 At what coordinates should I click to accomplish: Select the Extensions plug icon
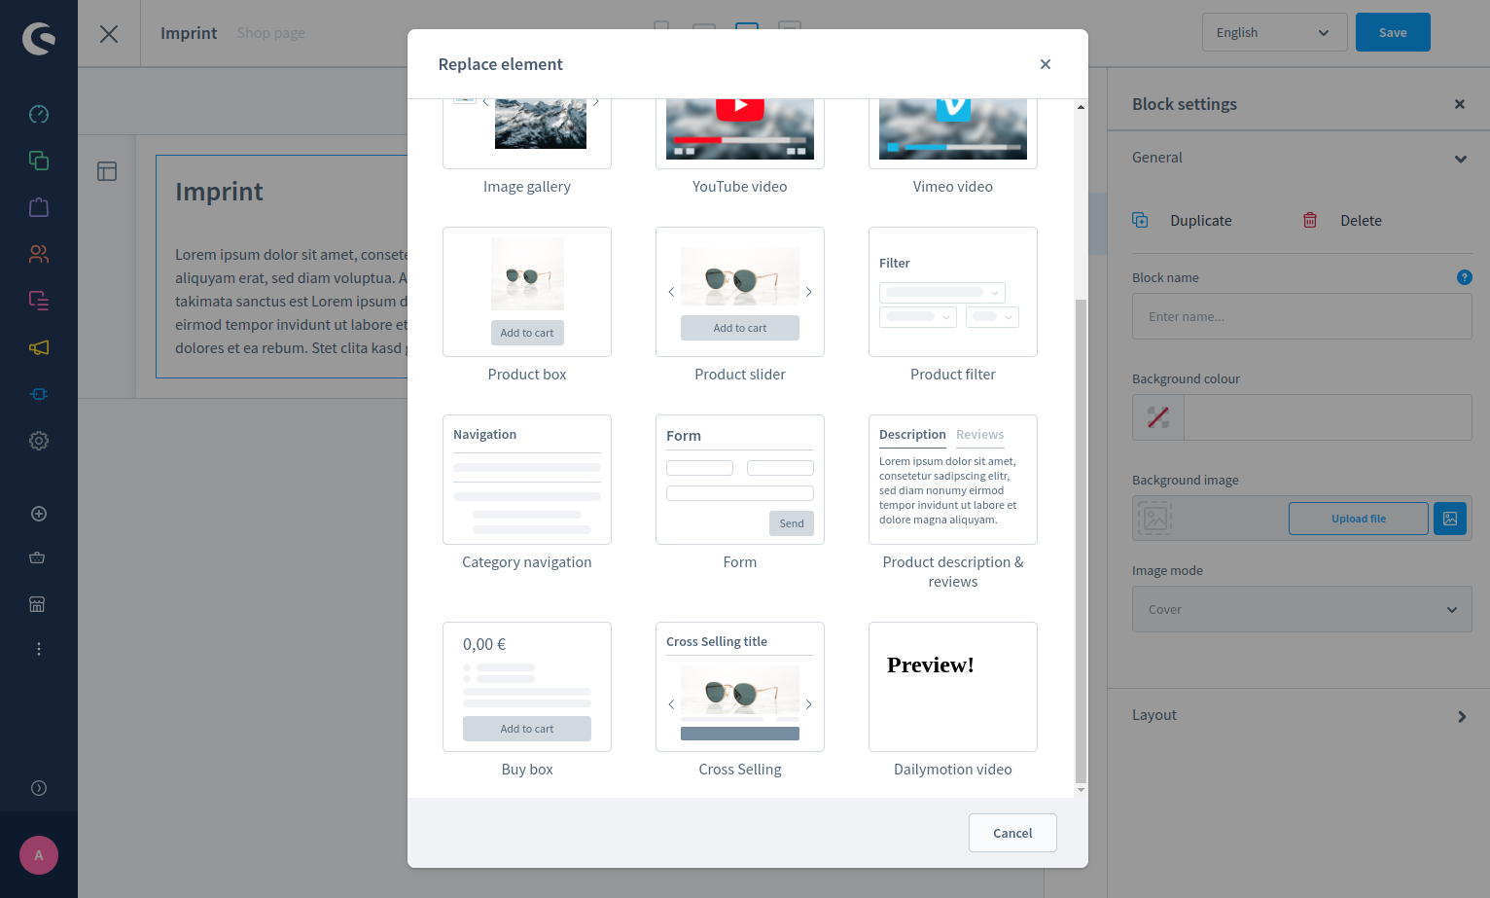(x=39, y=394)
